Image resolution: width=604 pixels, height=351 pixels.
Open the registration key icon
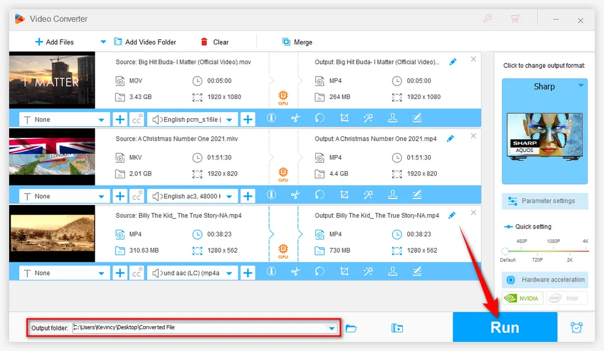[x=487, y=18]
